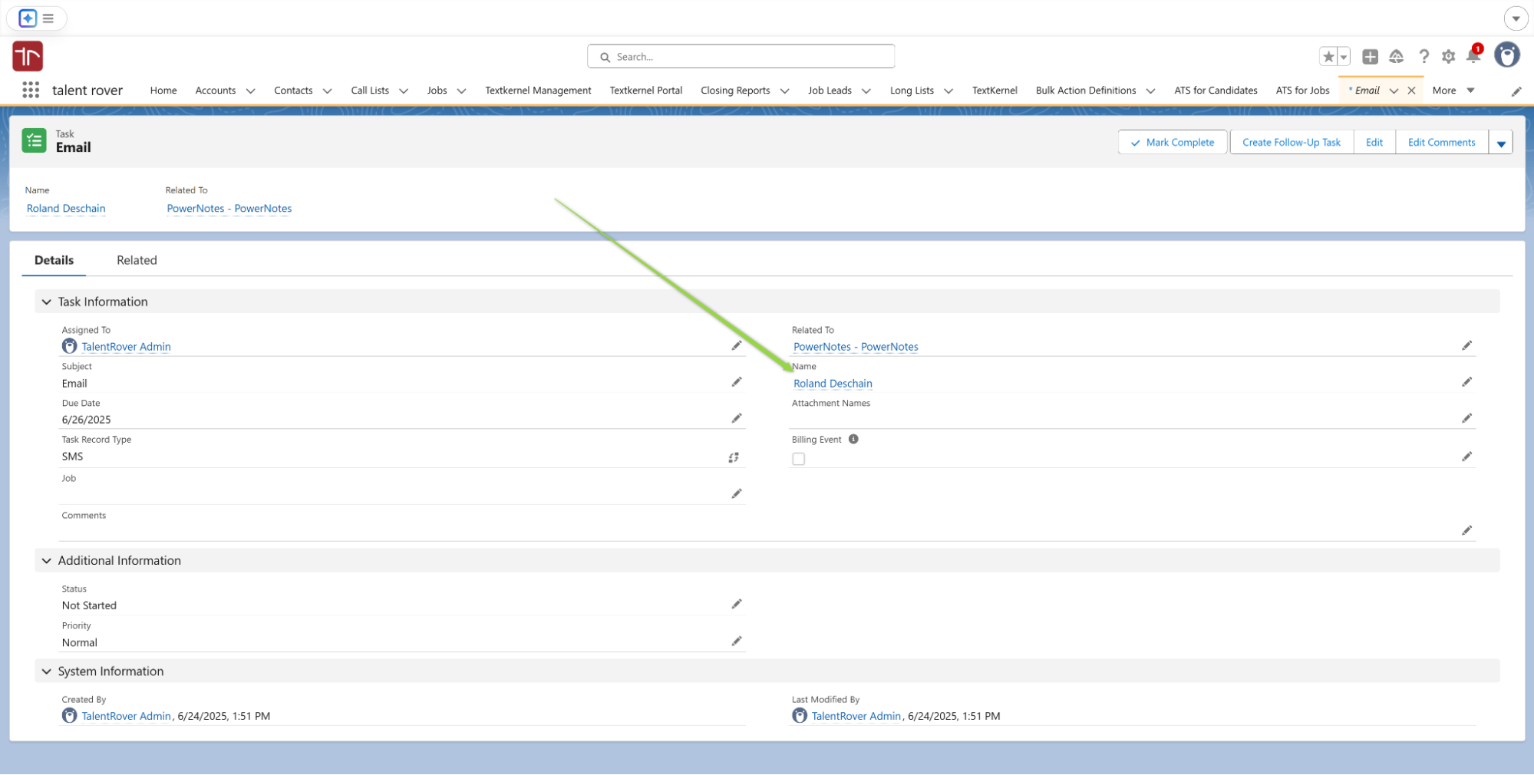Click Mark Complete button

1172,143
